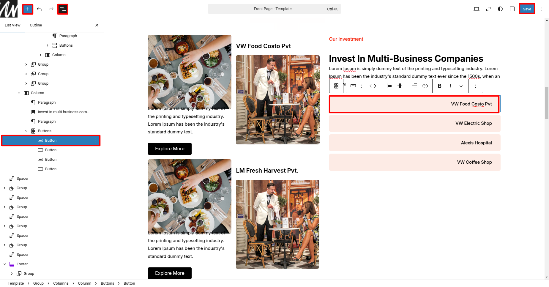The width and height of the screenshot is (549, 287).
Task: Open more rich text controls dropdown
Action: 461,86
